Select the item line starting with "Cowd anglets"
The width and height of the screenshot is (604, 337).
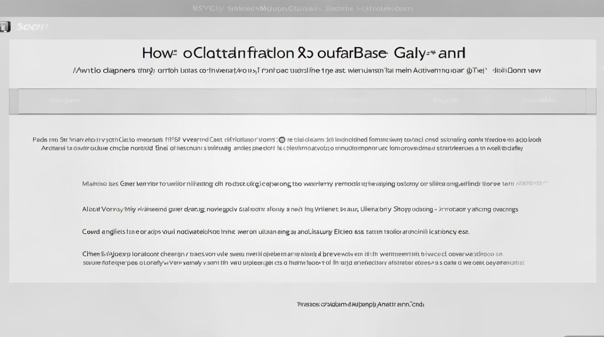[275, 232]
